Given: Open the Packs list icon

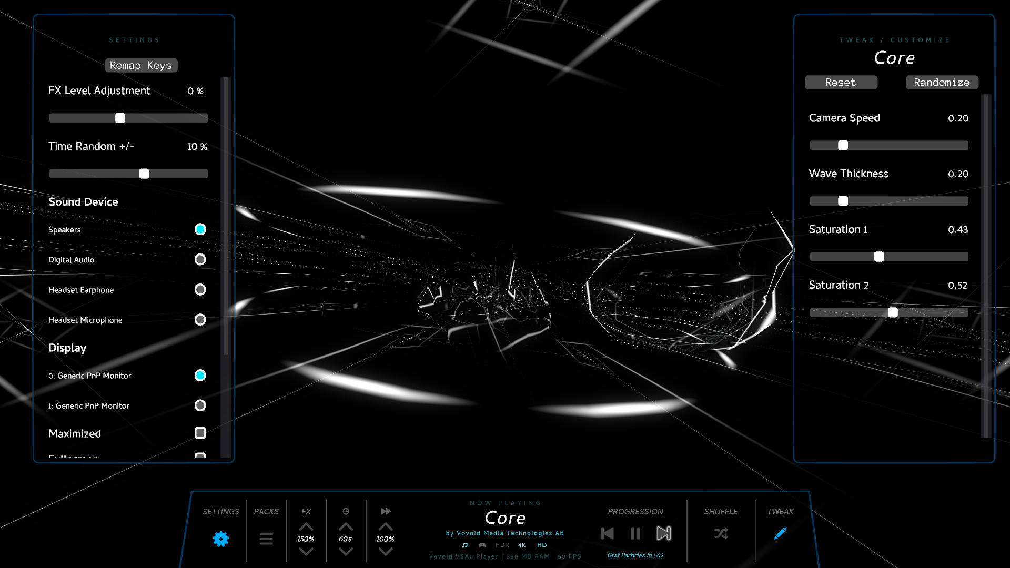Looking at the screenshot, I should (266, 539).
